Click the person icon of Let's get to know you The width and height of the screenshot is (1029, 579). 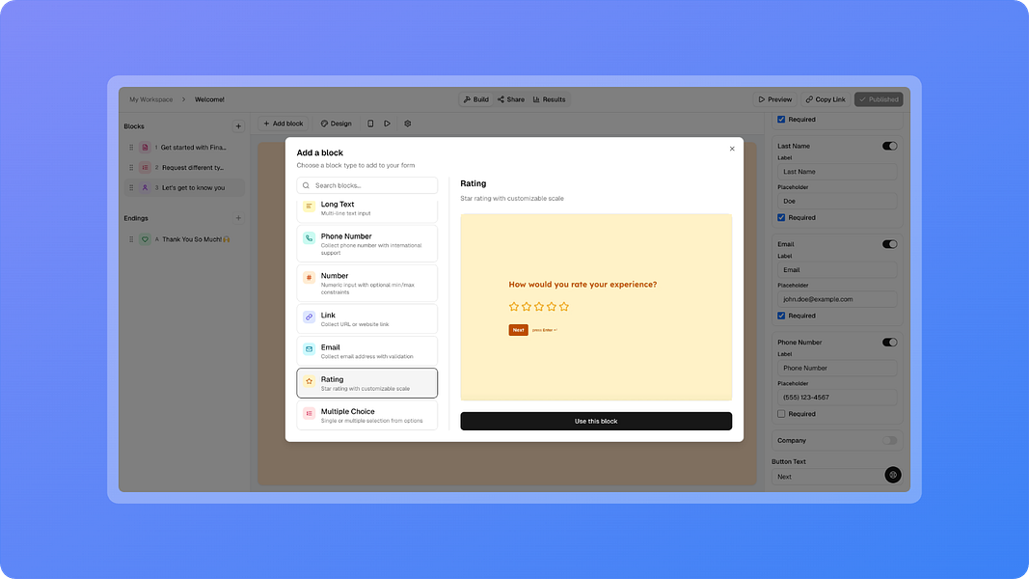145,188
